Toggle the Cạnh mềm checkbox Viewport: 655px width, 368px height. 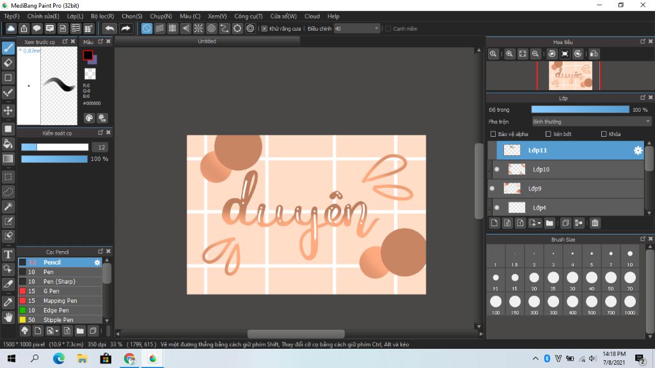click(x=388, y=29)
